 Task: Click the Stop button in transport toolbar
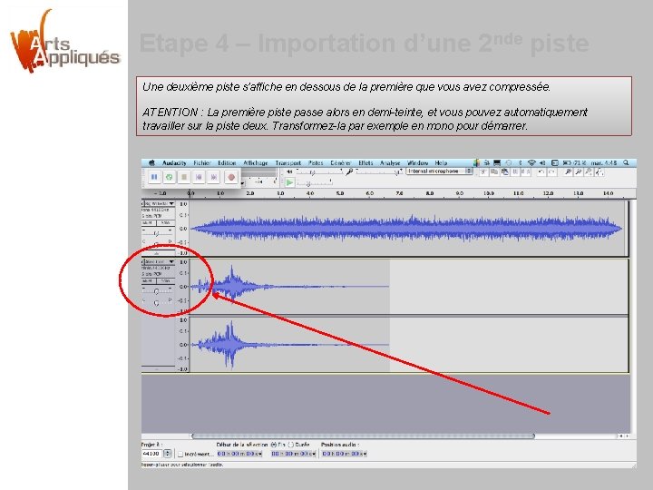click(x=183, y=177)
